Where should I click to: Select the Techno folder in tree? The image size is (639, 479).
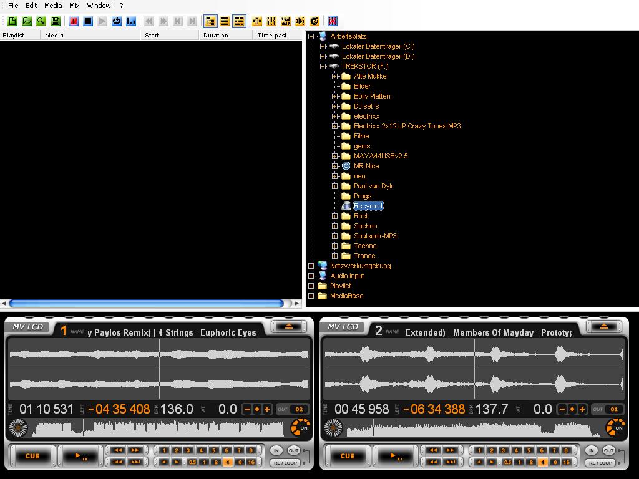click(365, 246)
